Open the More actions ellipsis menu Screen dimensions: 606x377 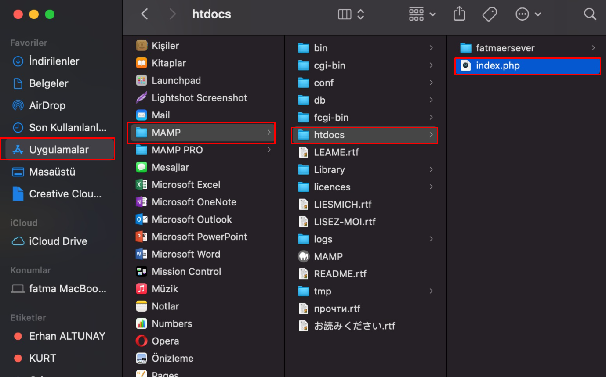[x=528, y=14]
